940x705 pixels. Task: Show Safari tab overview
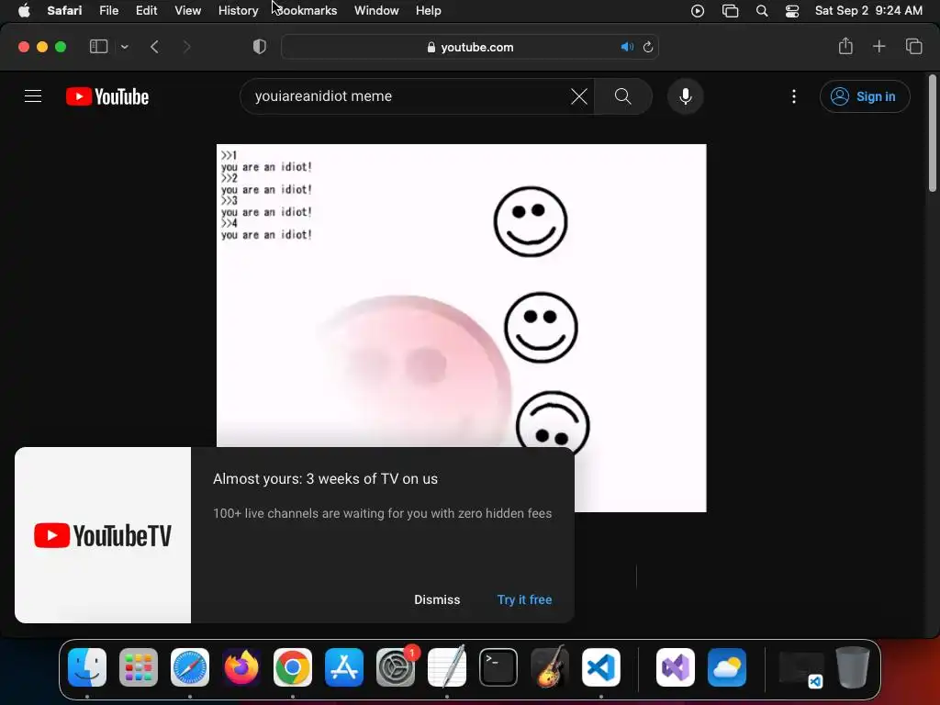click(913, 46)
